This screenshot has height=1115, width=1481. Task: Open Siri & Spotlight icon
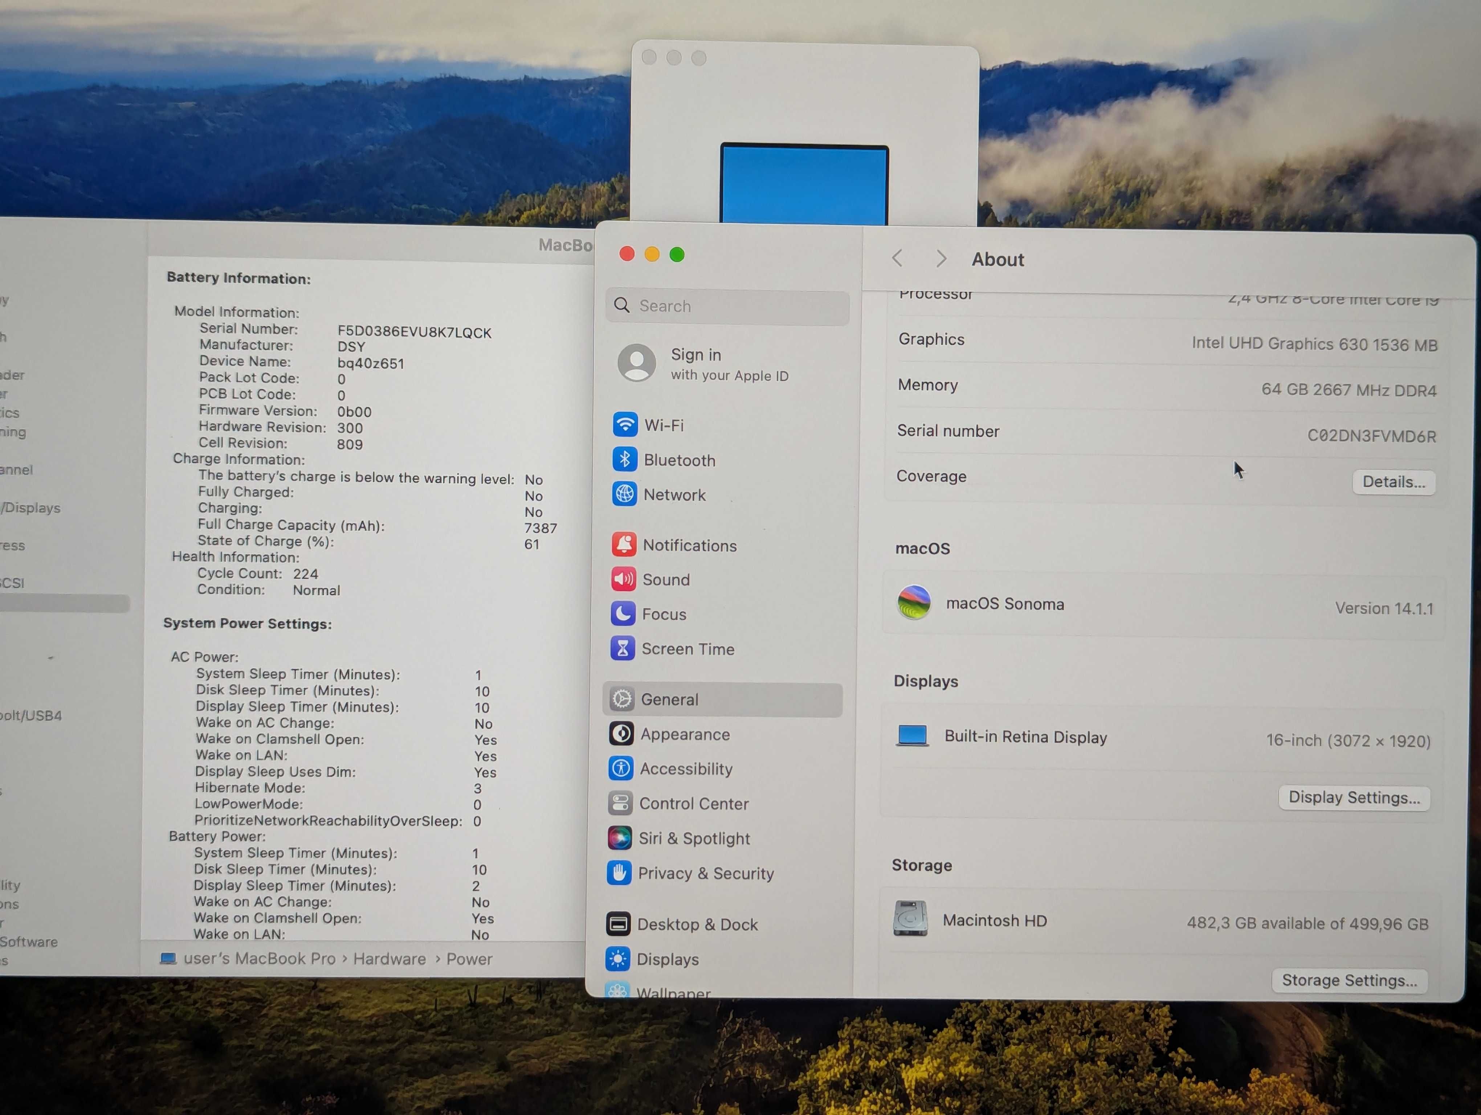[x=619, y=837]
